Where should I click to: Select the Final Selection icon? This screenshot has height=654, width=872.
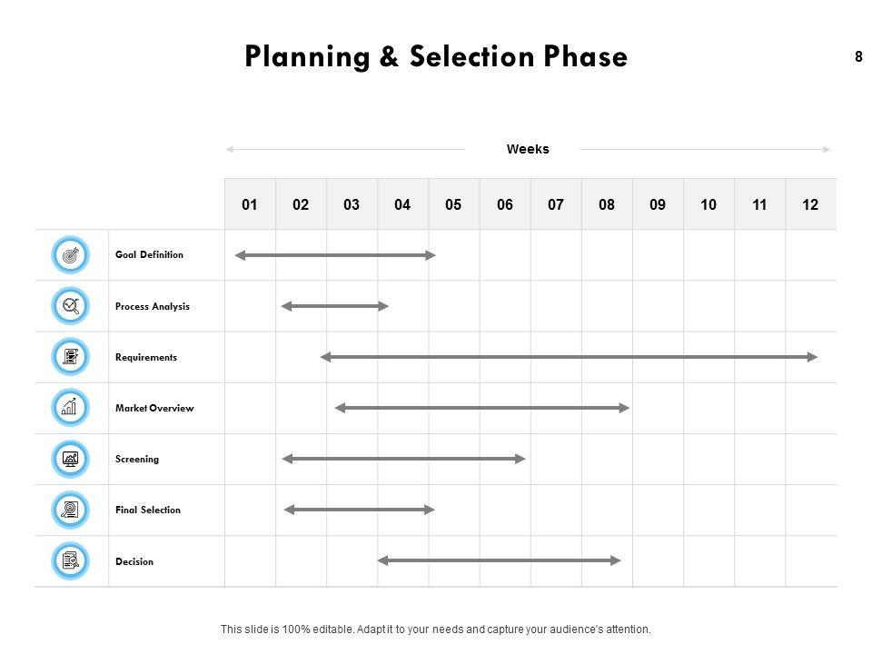tap(71, 510)
